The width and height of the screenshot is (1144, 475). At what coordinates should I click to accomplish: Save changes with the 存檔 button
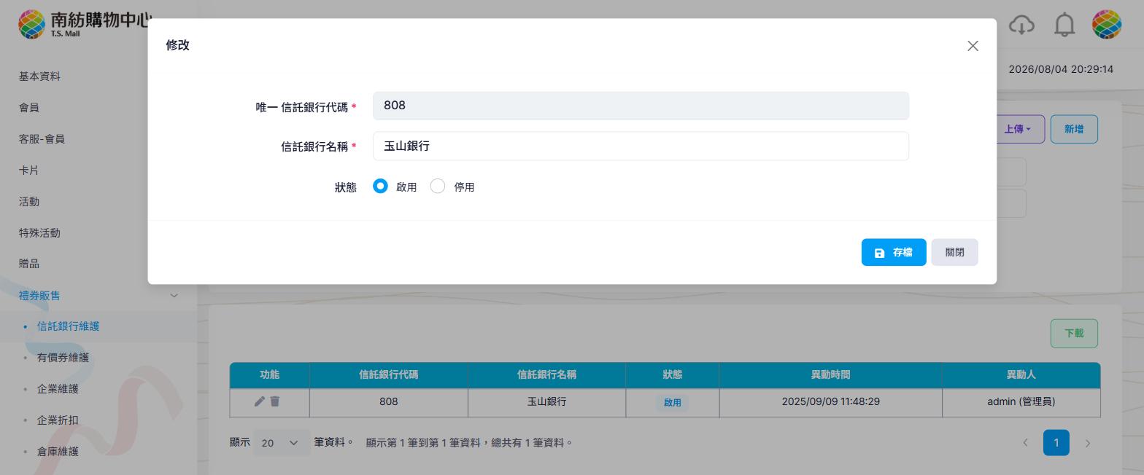(x=894, y=252)
